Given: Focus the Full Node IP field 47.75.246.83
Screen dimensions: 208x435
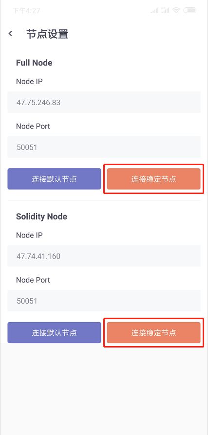Looking at the screenshot, I should [x=104, y=102].
